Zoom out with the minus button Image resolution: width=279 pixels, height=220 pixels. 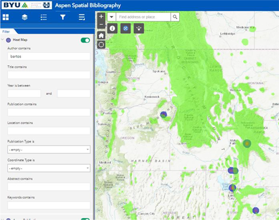(101, 24)
